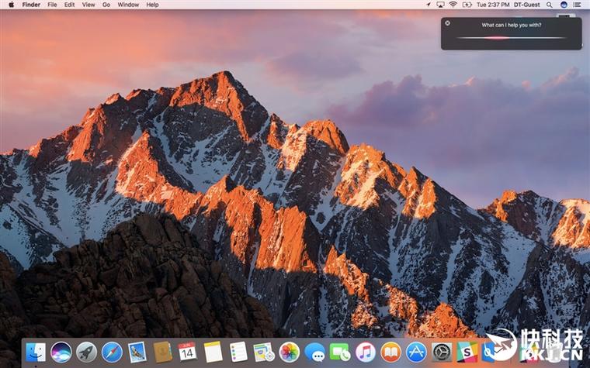
Task: Open the DT-Guest user menu
Action: 527,5
